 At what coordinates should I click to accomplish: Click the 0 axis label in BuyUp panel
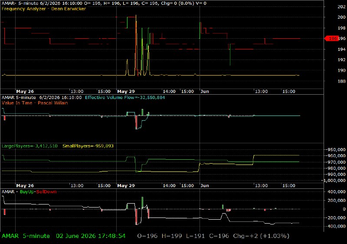(x=344, y=209)
